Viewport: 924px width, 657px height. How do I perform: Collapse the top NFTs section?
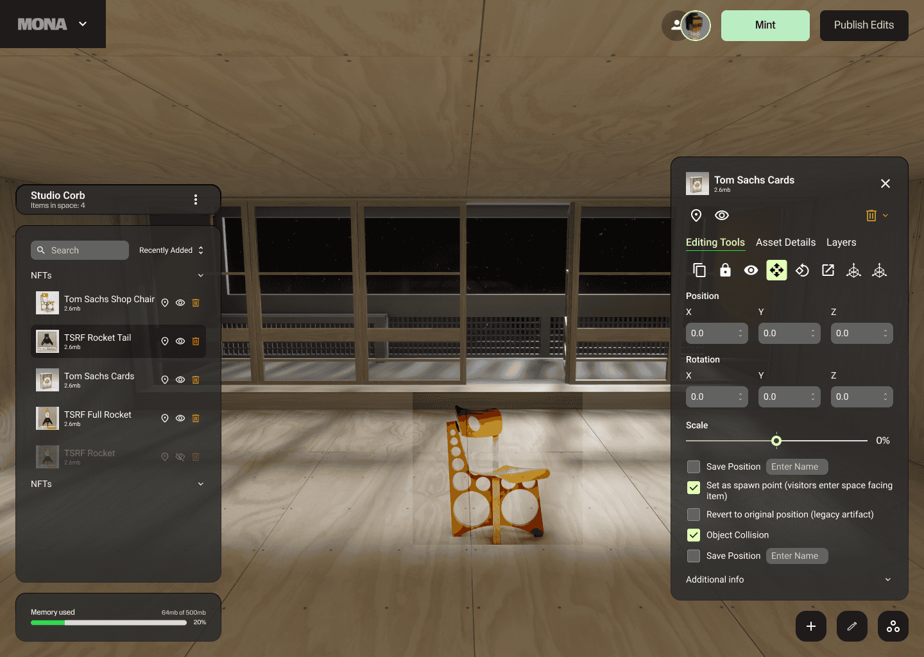[201, 275]
